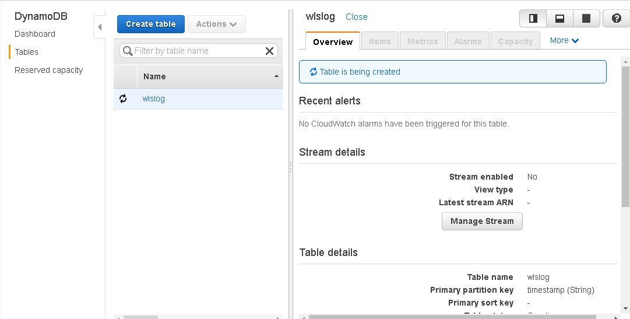The height and width of the screenshot is (319, 630).
Task: Open the help question mark icon
Action: point(617,19)
